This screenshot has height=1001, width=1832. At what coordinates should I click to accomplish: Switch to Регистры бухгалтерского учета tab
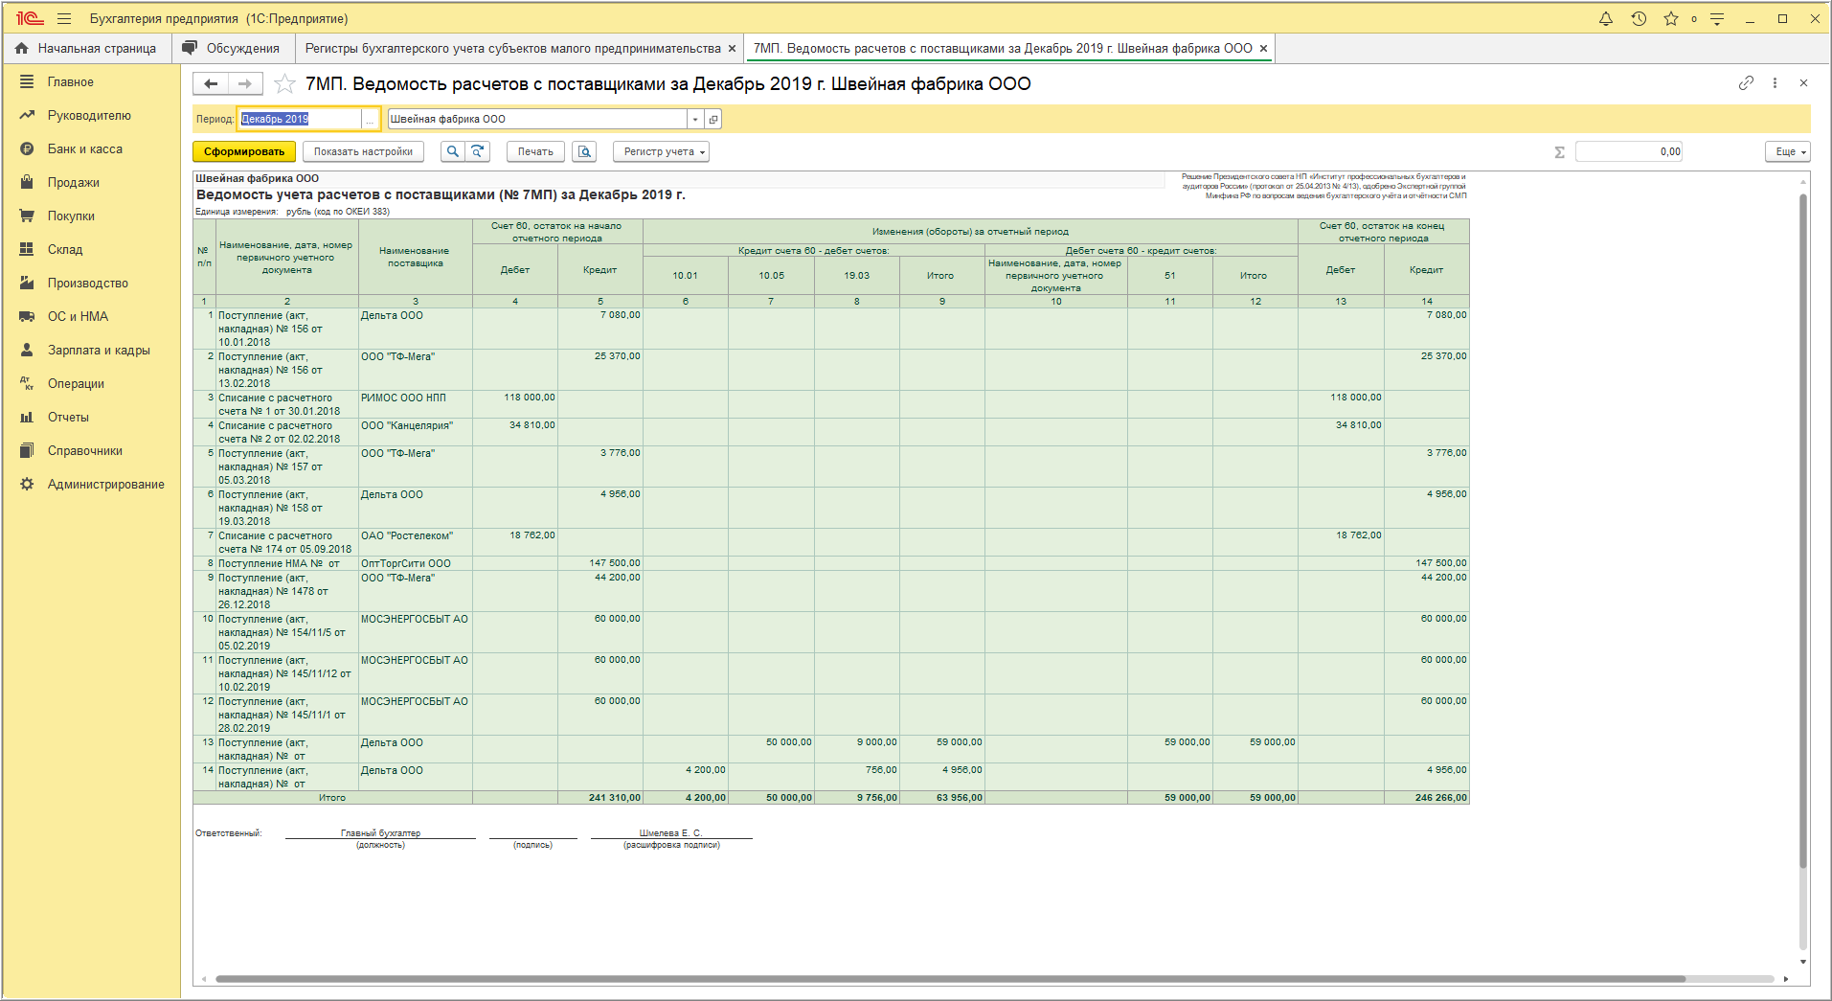tap(512, 48)
